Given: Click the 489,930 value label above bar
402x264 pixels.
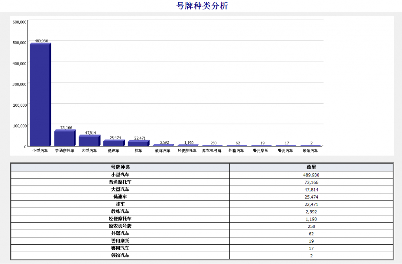Looking at the screenshot, I should [42, 41].
